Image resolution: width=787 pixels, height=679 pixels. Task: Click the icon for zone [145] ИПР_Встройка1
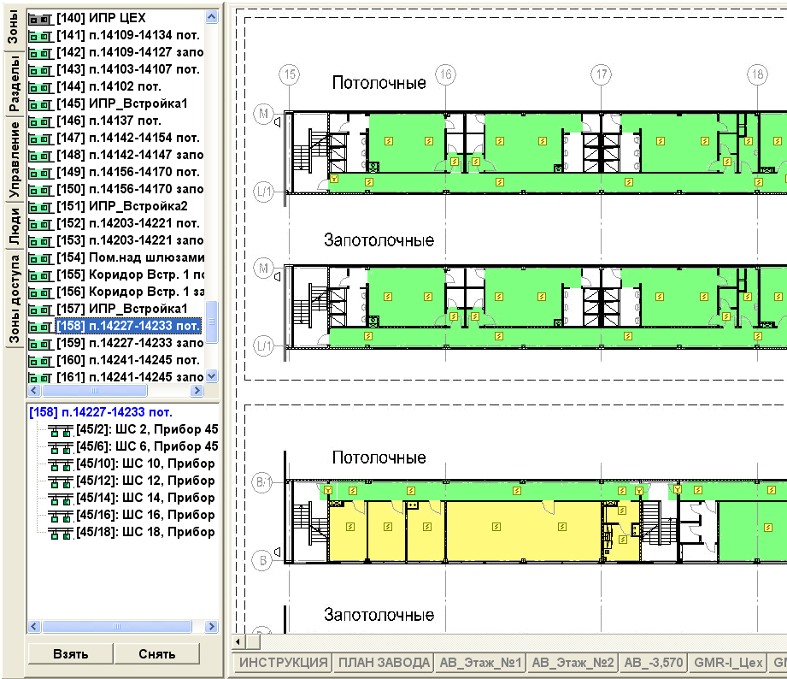(40, 103)
